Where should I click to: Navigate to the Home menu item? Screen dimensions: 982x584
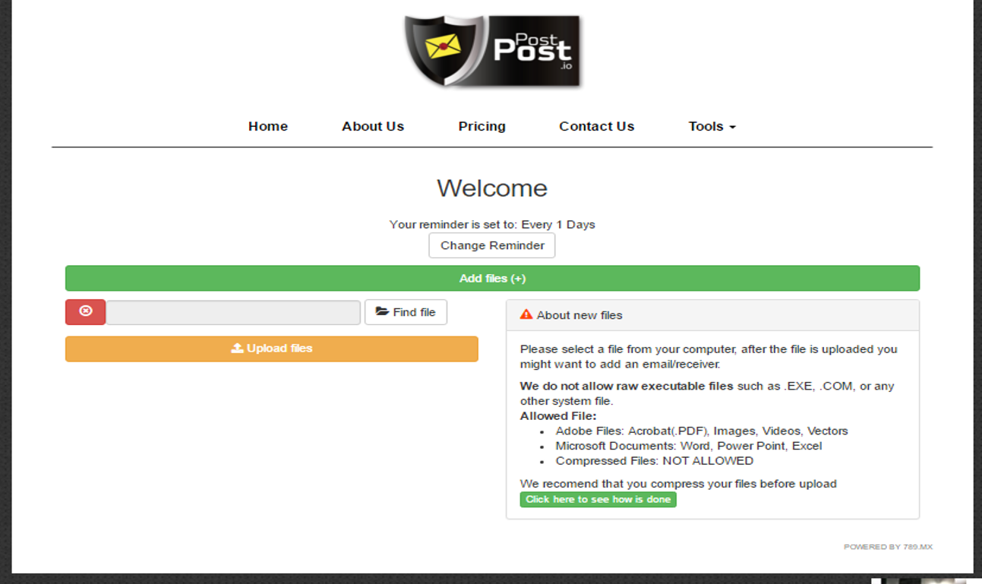[267, 126]
